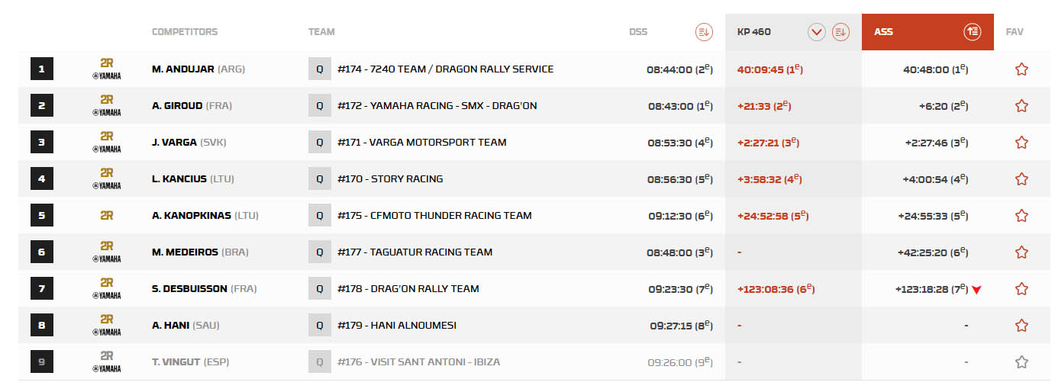
Task: Sort by KP 460 column icon
Action: (x=840, y=32)
